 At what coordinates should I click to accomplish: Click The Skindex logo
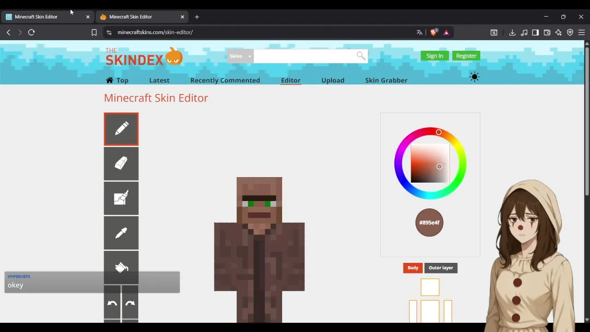click(144, 57)
